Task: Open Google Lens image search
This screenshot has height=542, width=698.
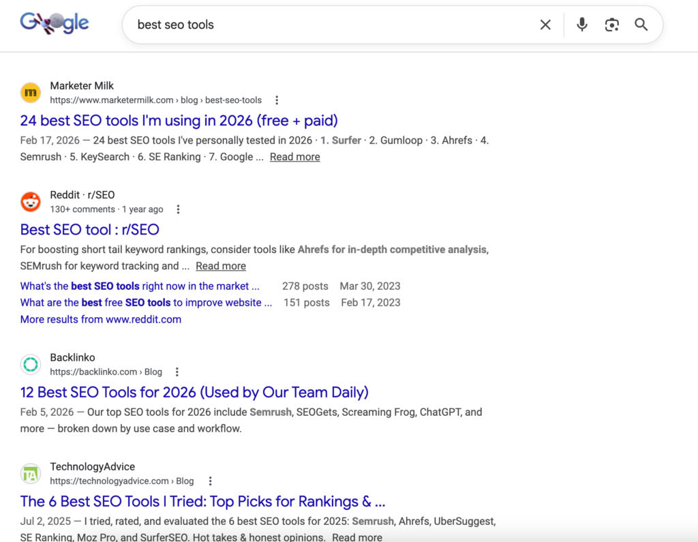Action: (x=611, y=25)
